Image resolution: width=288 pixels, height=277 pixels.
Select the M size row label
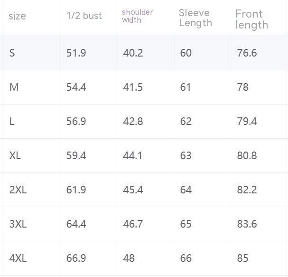pyautogui.click(x=14, y=87)
